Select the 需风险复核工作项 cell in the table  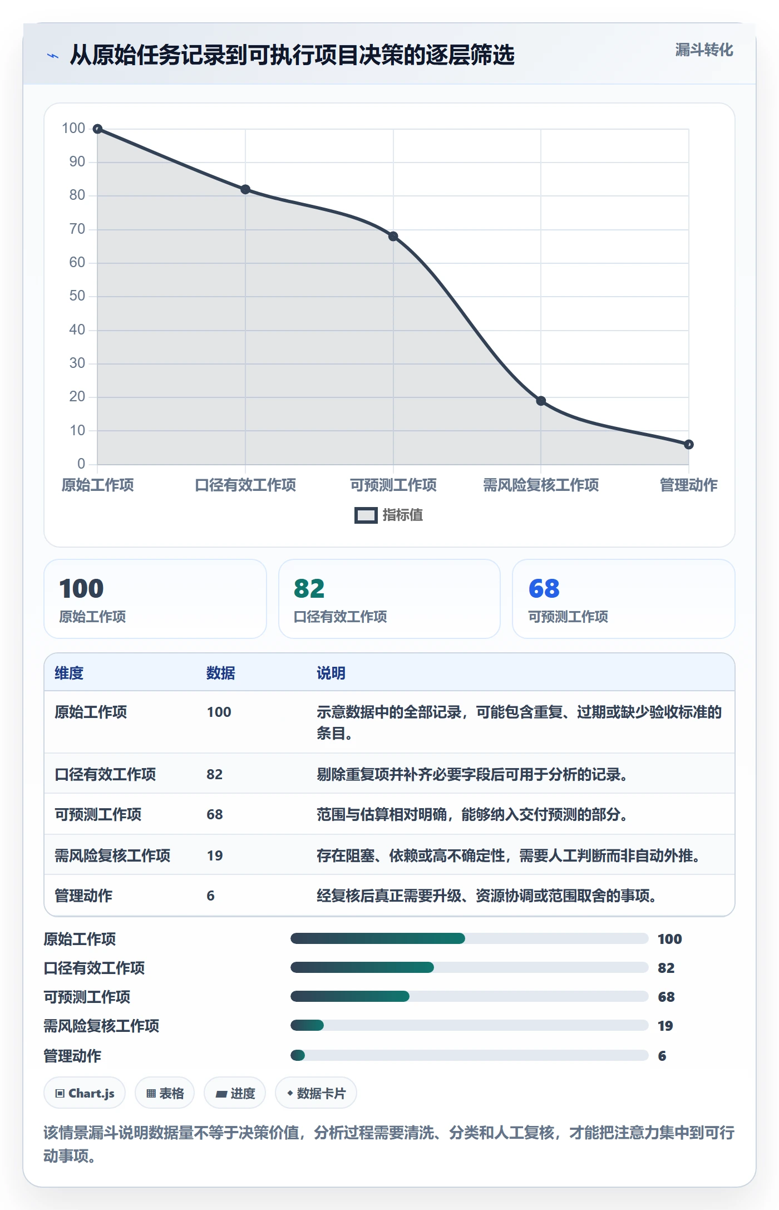tap(112, 855)
